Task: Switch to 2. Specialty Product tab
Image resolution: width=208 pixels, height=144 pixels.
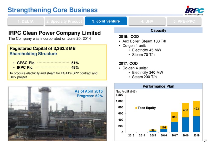Action: (x=64, y=21)
